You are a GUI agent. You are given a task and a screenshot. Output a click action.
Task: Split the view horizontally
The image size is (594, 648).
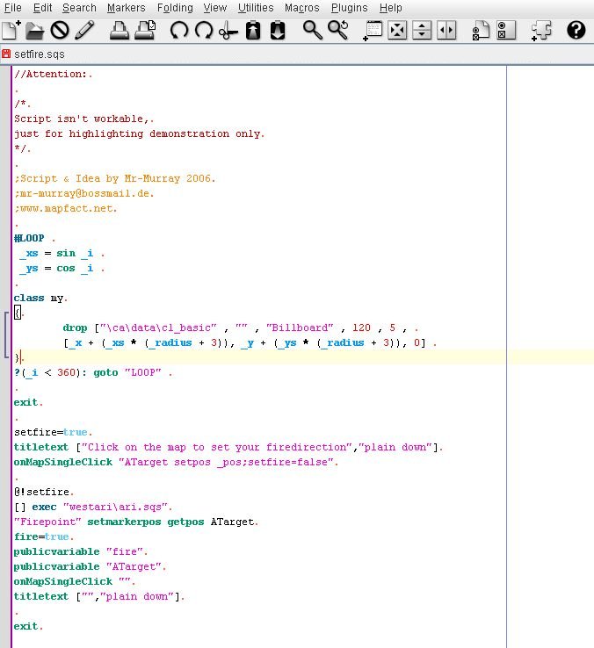[x=422, y=31]
